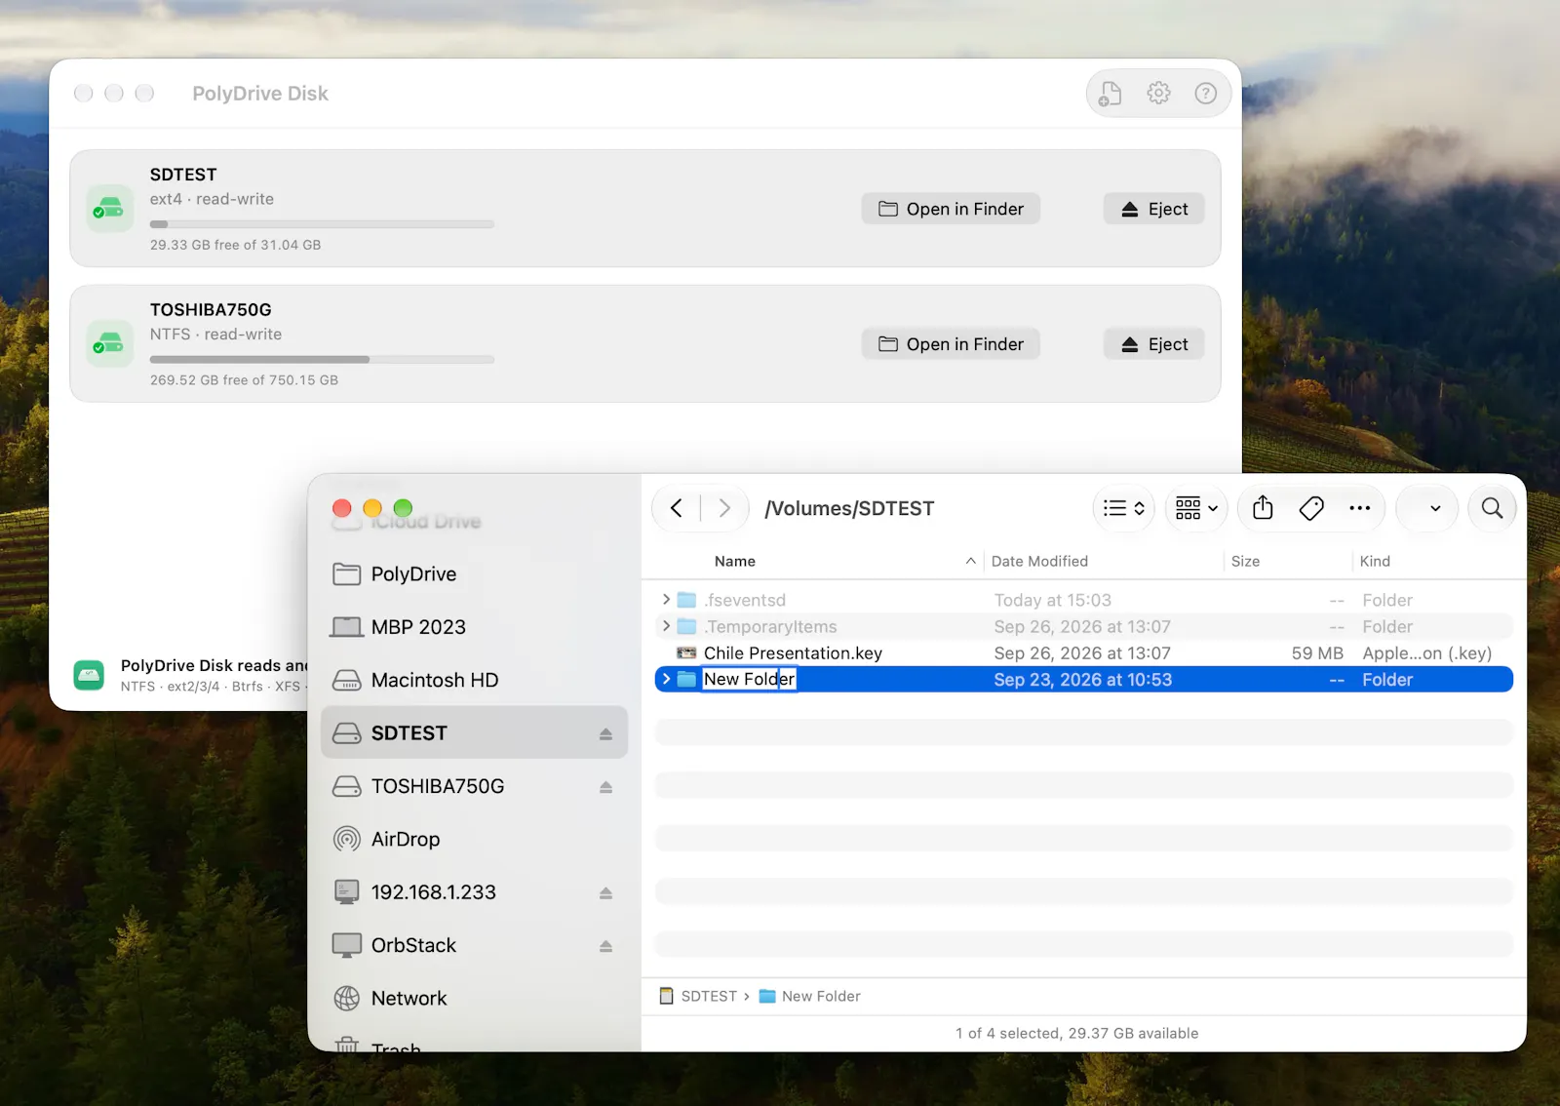Open Network in Finder sidebar
1560x1106 pixels.
click(x=475, y=998)
